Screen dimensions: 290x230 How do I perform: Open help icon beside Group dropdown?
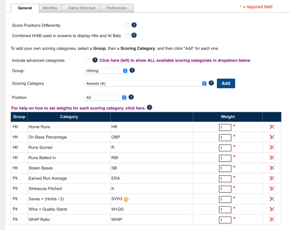coord(132,70)
